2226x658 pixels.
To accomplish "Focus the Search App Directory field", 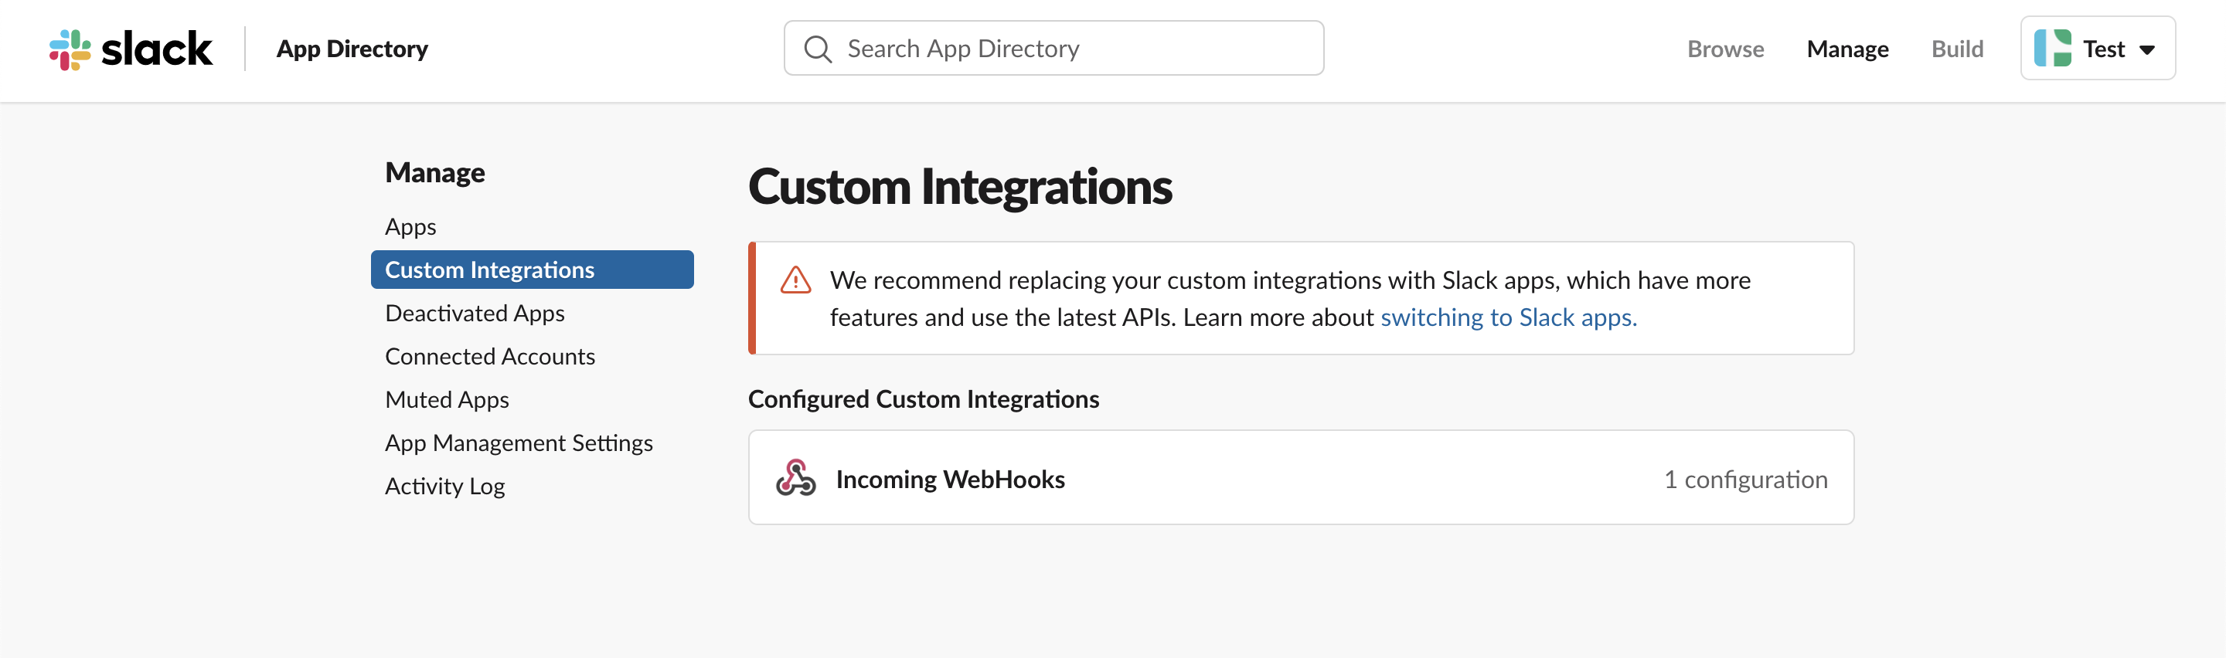I will [1053, 49].
